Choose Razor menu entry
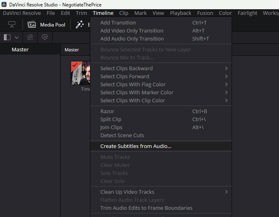Viewport: 279px width, 217px height. coord(161,111)
